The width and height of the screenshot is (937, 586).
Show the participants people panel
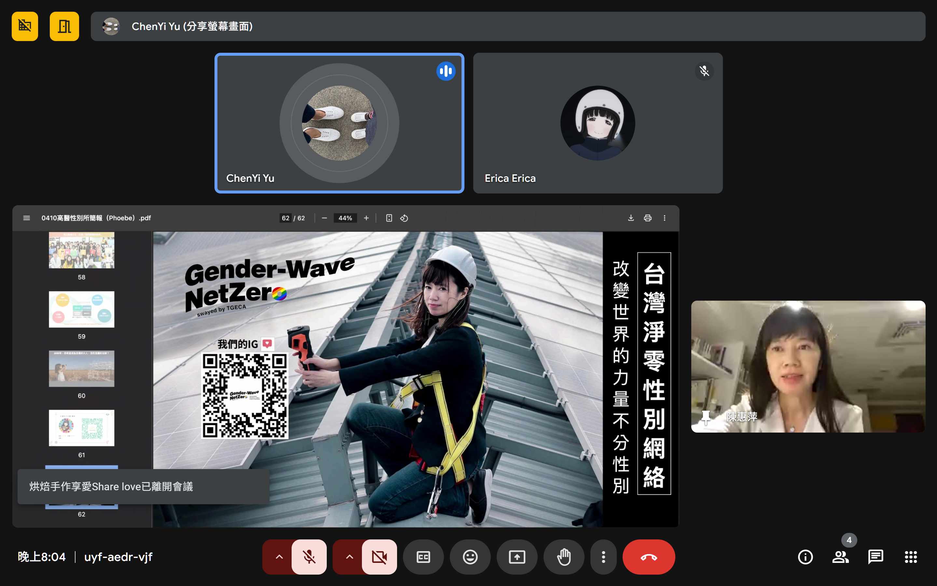(x=840, y=557)
